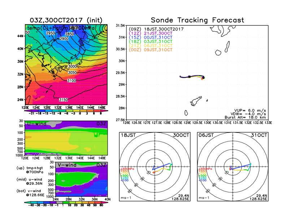
Task: Click the "45" ring label in 06JST hodograph
Action: point(214,185)
